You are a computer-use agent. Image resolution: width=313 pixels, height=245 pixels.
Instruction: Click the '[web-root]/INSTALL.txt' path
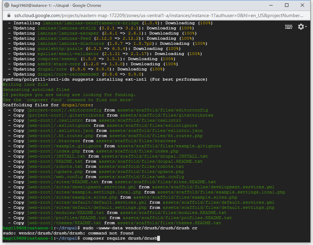tap(56, 156)
